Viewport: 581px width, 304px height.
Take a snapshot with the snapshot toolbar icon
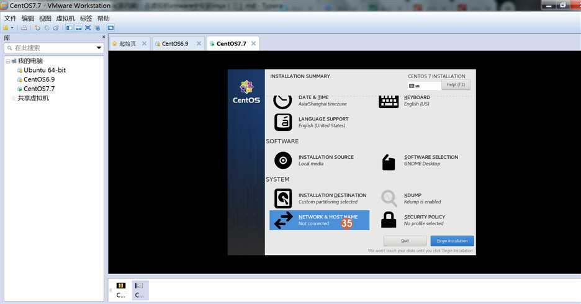coord(37,28)
